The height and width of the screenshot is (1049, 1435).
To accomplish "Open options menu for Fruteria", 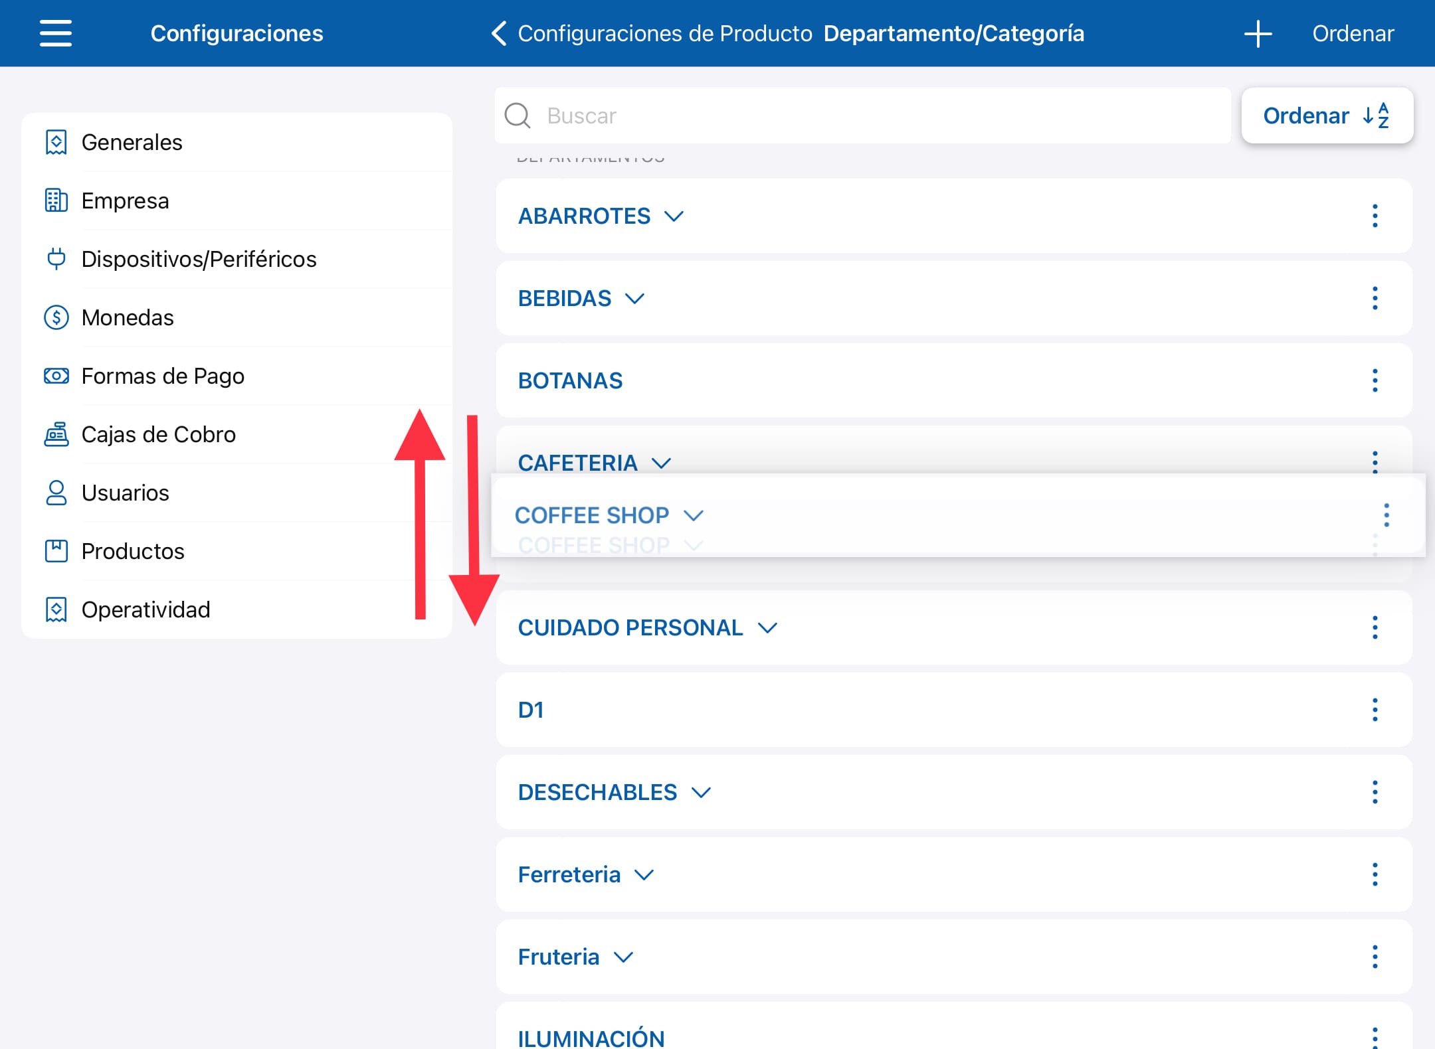I will pyautogui.click(x=1375, y=957).
